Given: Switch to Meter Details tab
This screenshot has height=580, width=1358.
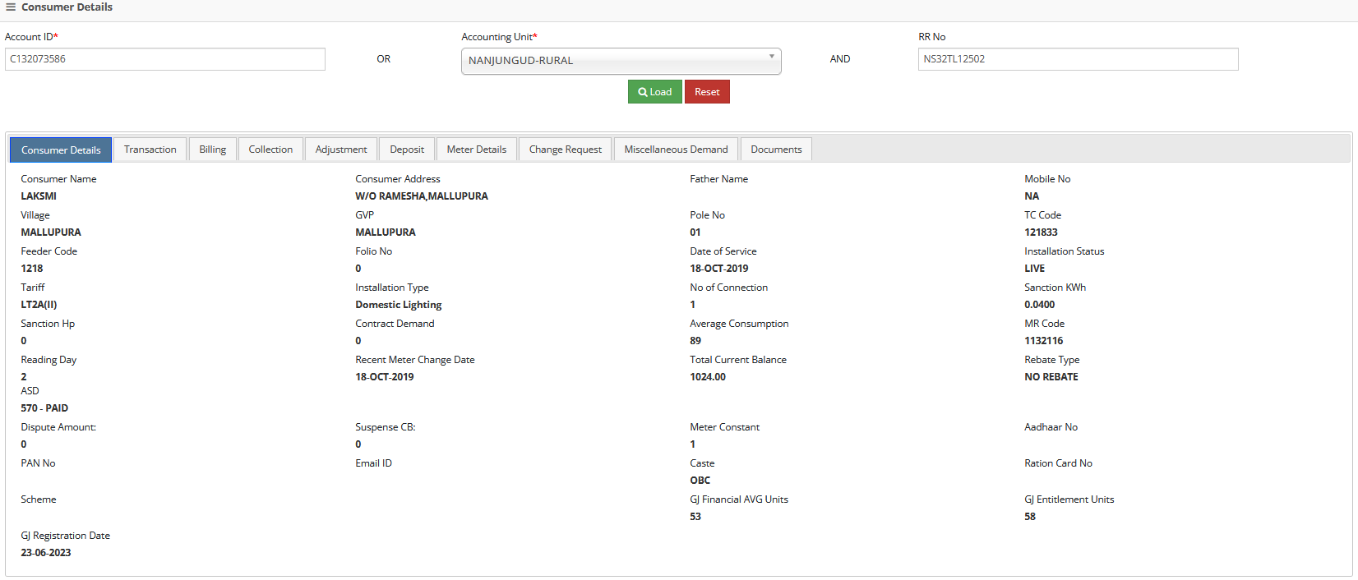Looking at the screenshot, I should click(x=477, y=150).
